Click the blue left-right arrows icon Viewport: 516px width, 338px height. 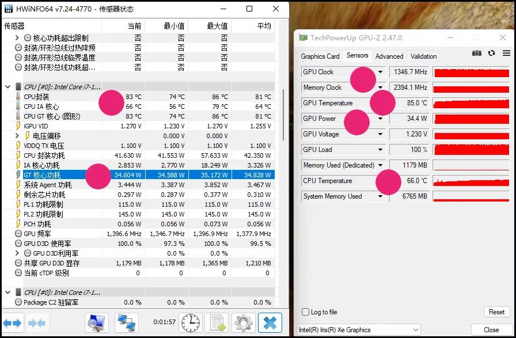[13, 323]
